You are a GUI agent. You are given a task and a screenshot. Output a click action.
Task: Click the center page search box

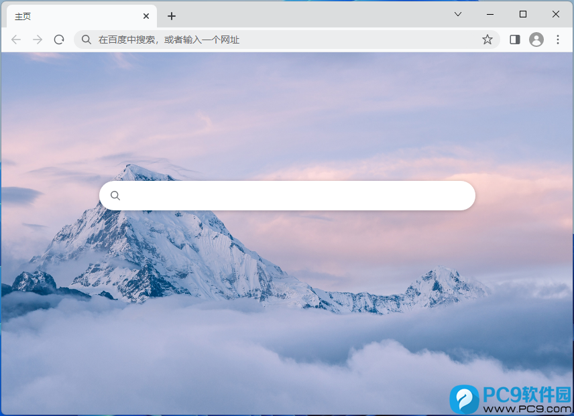[x=288, y=196]
